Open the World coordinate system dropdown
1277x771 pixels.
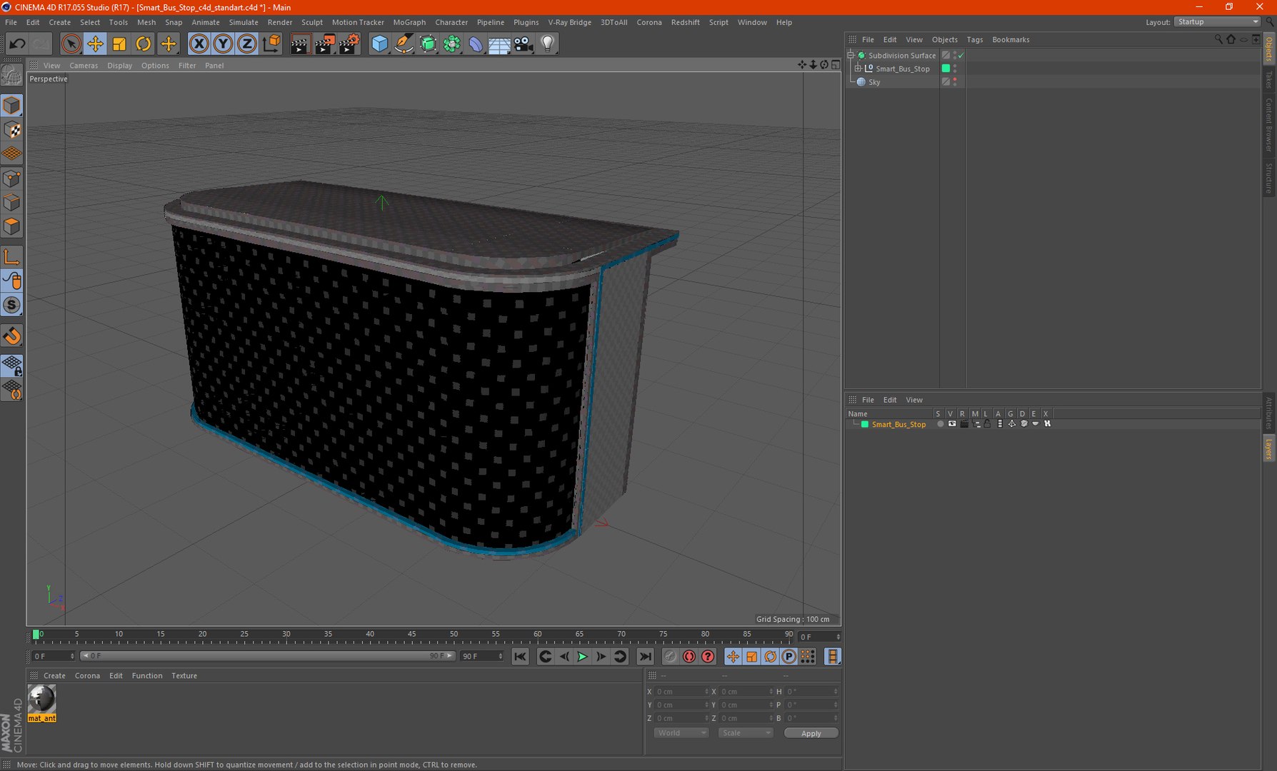681,733
